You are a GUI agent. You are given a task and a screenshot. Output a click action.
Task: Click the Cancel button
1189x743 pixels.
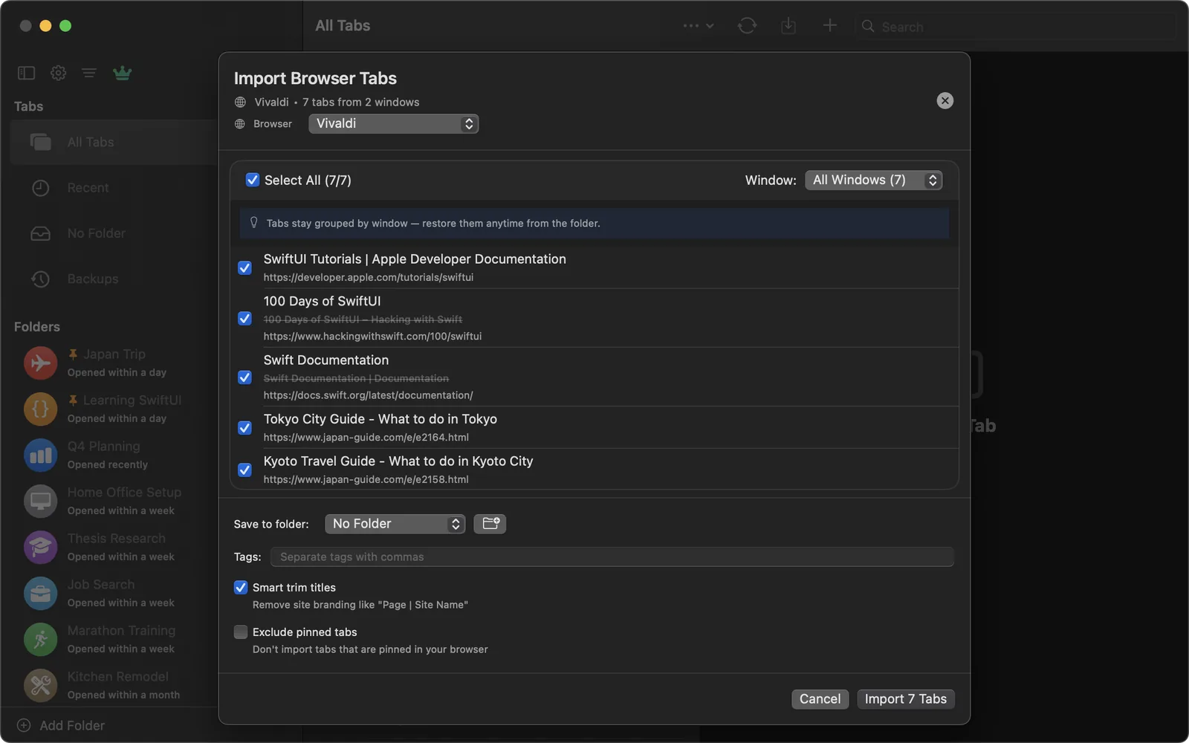[x=820, y=699]
